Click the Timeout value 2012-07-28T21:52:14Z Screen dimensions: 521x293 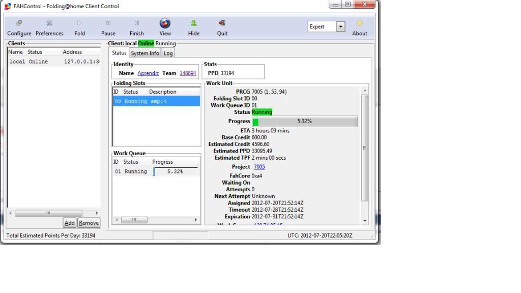277,210
